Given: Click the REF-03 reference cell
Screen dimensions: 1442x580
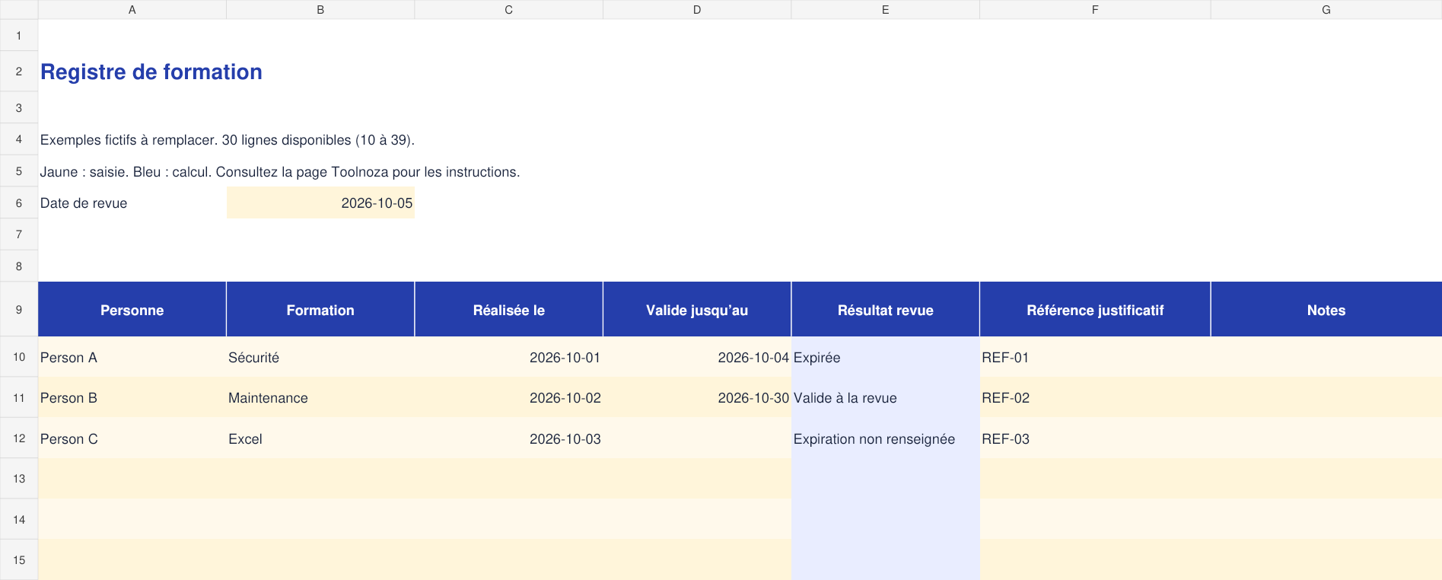Looking at the screenshot, I should [1095, 438].
